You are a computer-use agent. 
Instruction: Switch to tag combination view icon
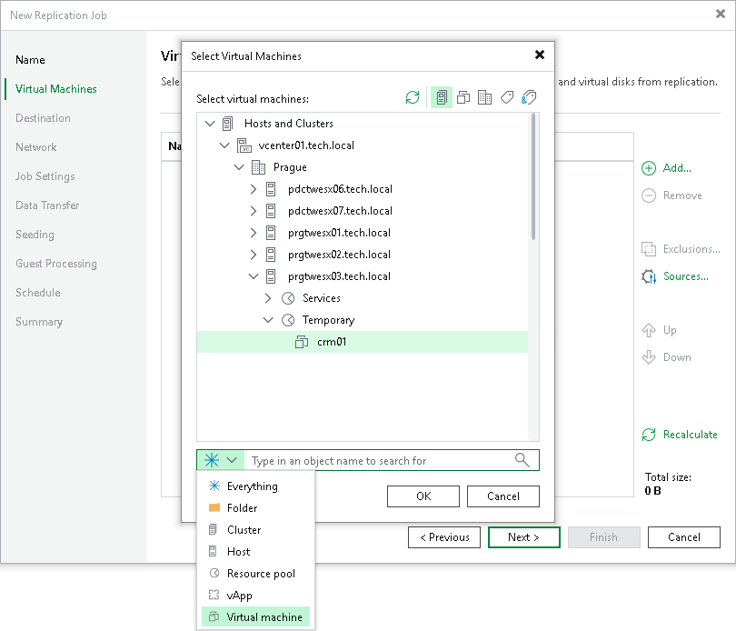pos(529,97)
